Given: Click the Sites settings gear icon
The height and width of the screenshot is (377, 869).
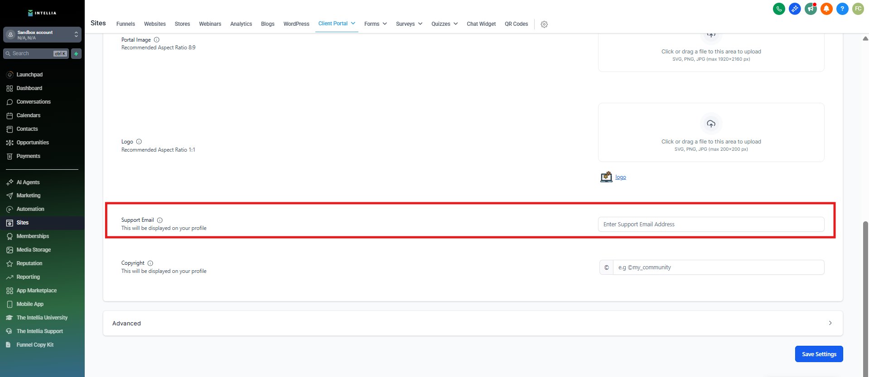Looking at the screenshot, I should click(544, 24).
